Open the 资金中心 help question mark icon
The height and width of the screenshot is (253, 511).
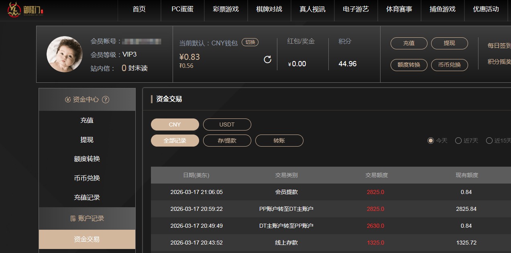point(106,99)
